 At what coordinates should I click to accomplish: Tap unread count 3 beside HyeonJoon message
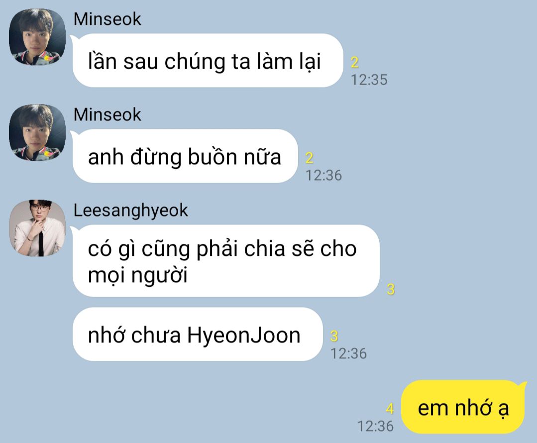[334, 336]
